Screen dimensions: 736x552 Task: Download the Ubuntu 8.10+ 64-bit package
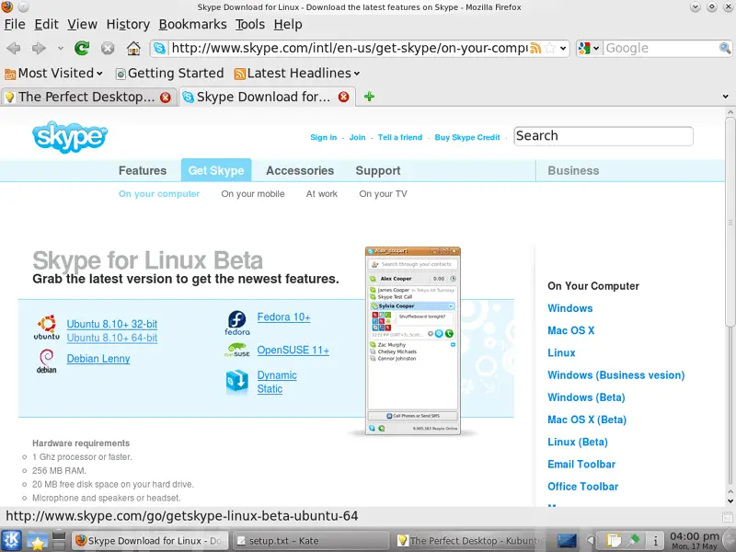tap(111, 338)
